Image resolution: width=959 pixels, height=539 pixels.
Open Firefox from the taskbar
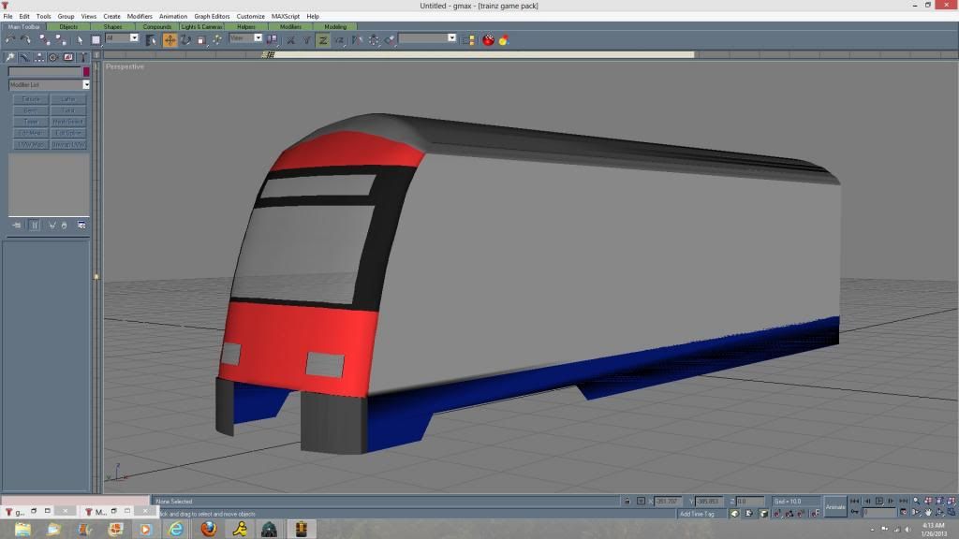[x=209, y=529]
